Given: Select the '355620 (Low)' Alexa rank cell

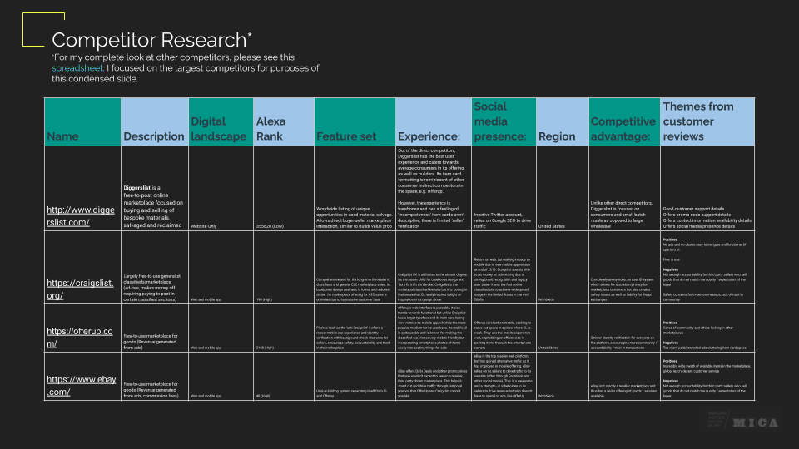Looking at the screenshot, I should [x=284, y=189].
